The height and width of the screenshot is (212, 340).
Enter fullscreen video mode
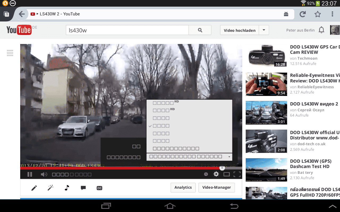(237, 174)
